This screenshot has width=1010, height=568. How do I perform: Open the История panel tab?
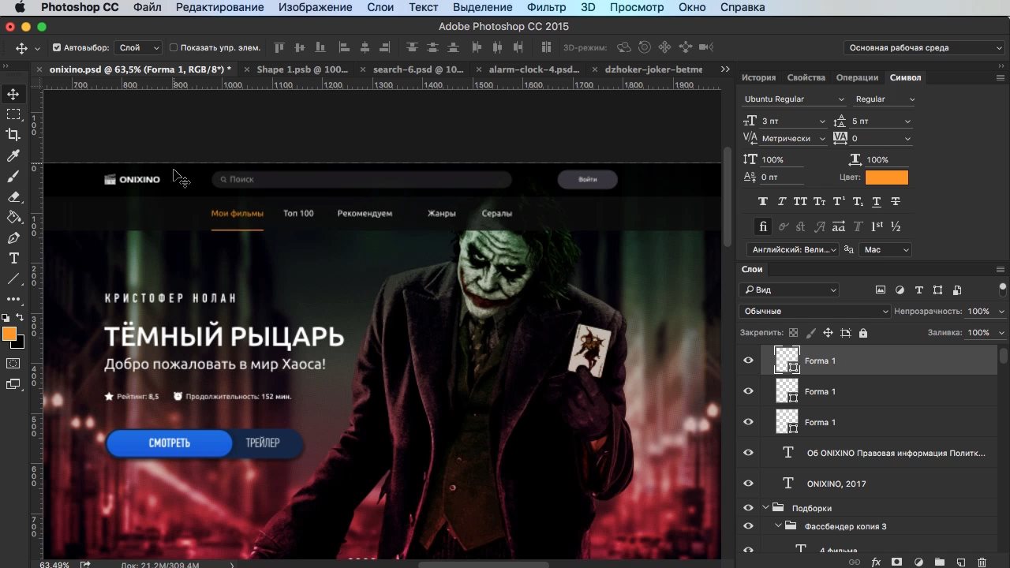(758, 77)
